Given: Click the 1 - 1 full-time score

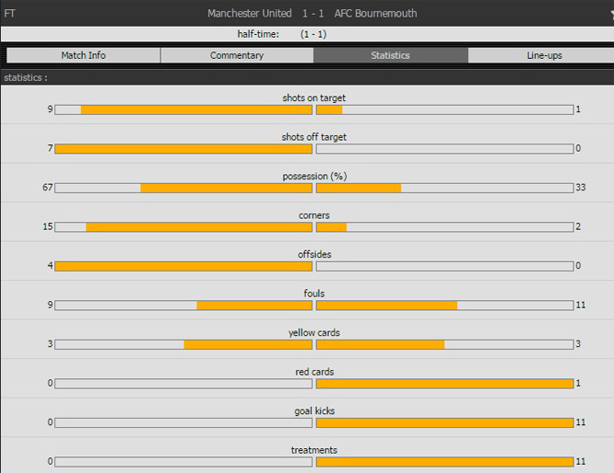Looking at the screenshot, I should pos(313,14).
